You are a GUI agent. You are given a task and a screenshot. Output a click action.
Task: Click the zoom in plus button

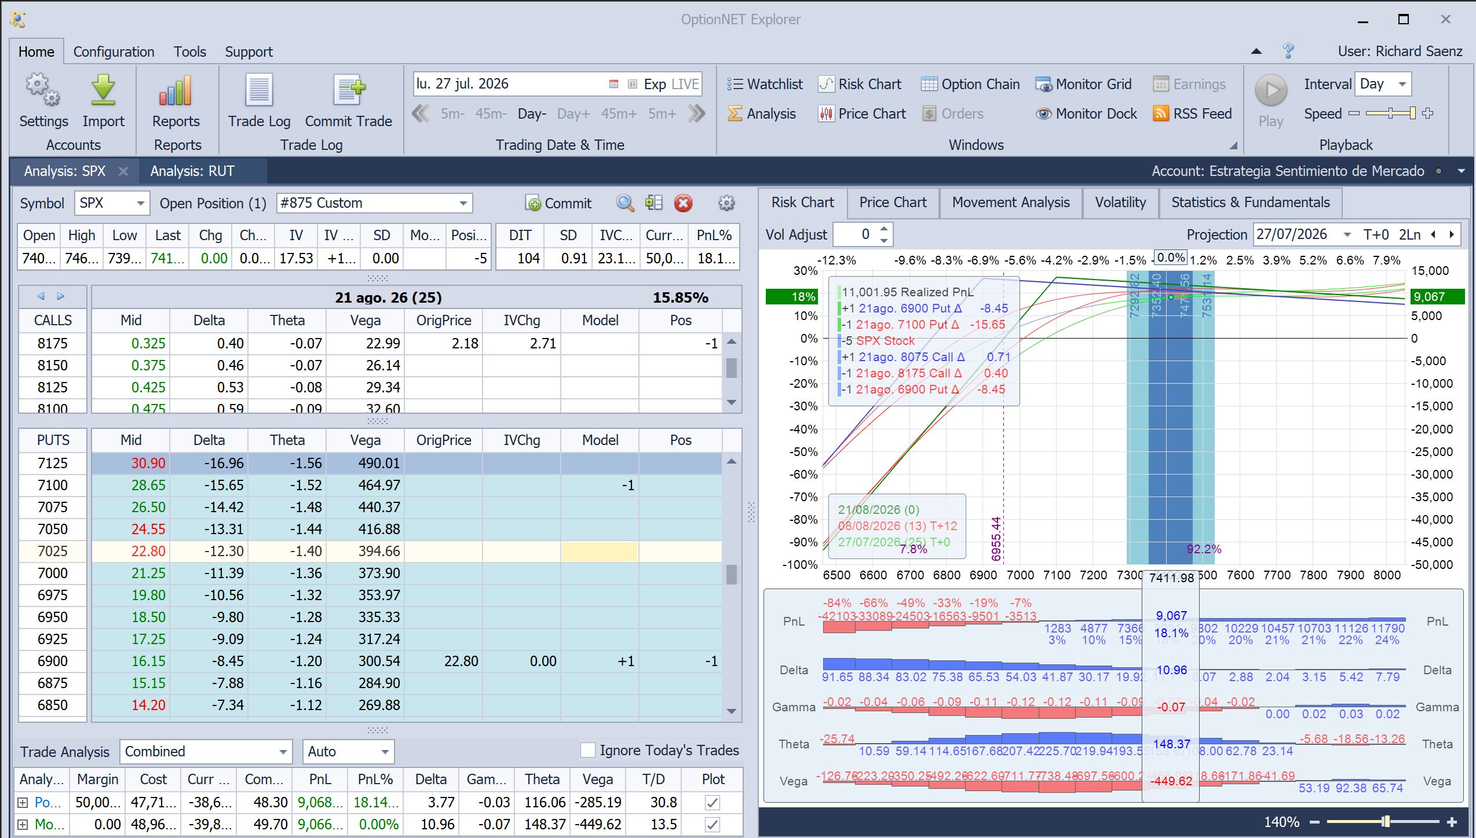pyautogui.click(x=1452, y=822)
